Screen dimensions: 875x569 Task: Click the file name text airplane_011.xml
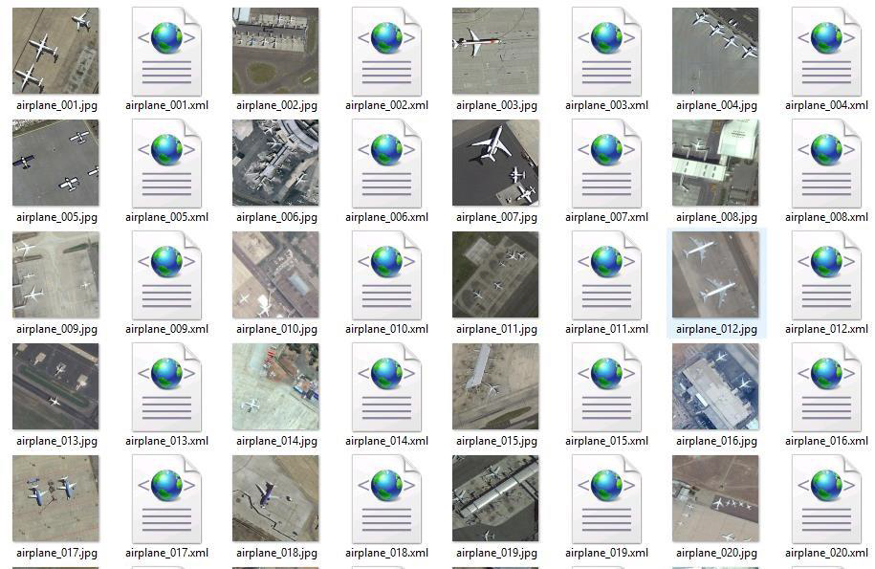[606, 329]
